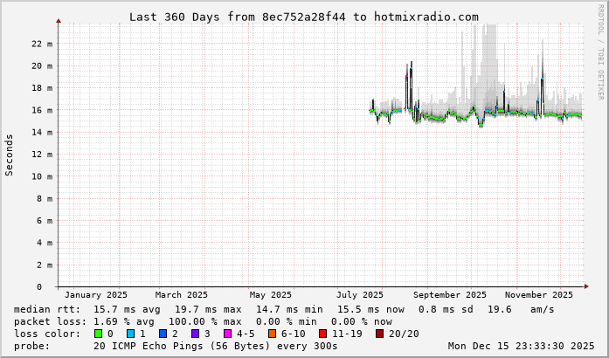Click the September 2025 x-axis label
The height and width of the screenshot is (358, 609).
click(449, 295)
